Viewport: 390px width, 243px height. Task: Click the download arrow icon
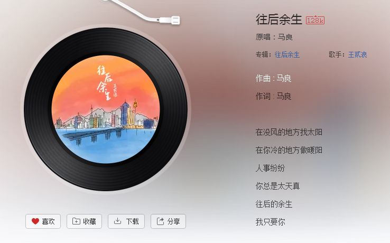(117, 221)
